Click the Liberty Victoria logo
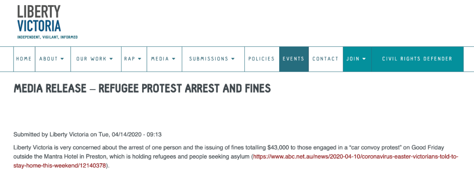 pyautogui.click(x=47, y=22)
